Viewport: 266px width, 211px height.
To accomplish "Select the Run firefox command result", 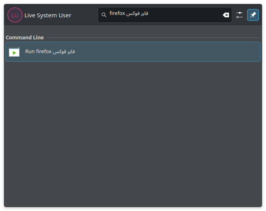I will pos(133,52).
